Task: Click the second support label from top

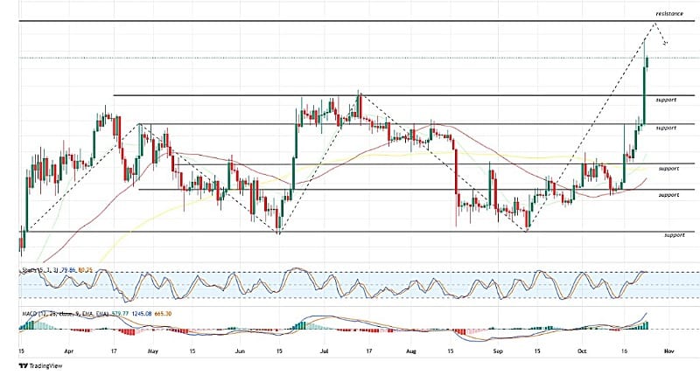Action: coord(667,128)
